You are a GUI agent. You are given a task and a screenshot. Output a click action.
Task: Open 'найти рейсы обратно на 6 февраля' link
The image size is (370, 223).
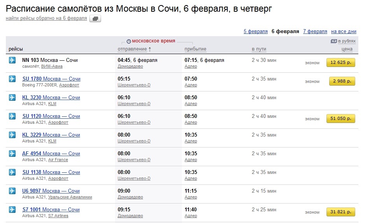tap(46, 19)
